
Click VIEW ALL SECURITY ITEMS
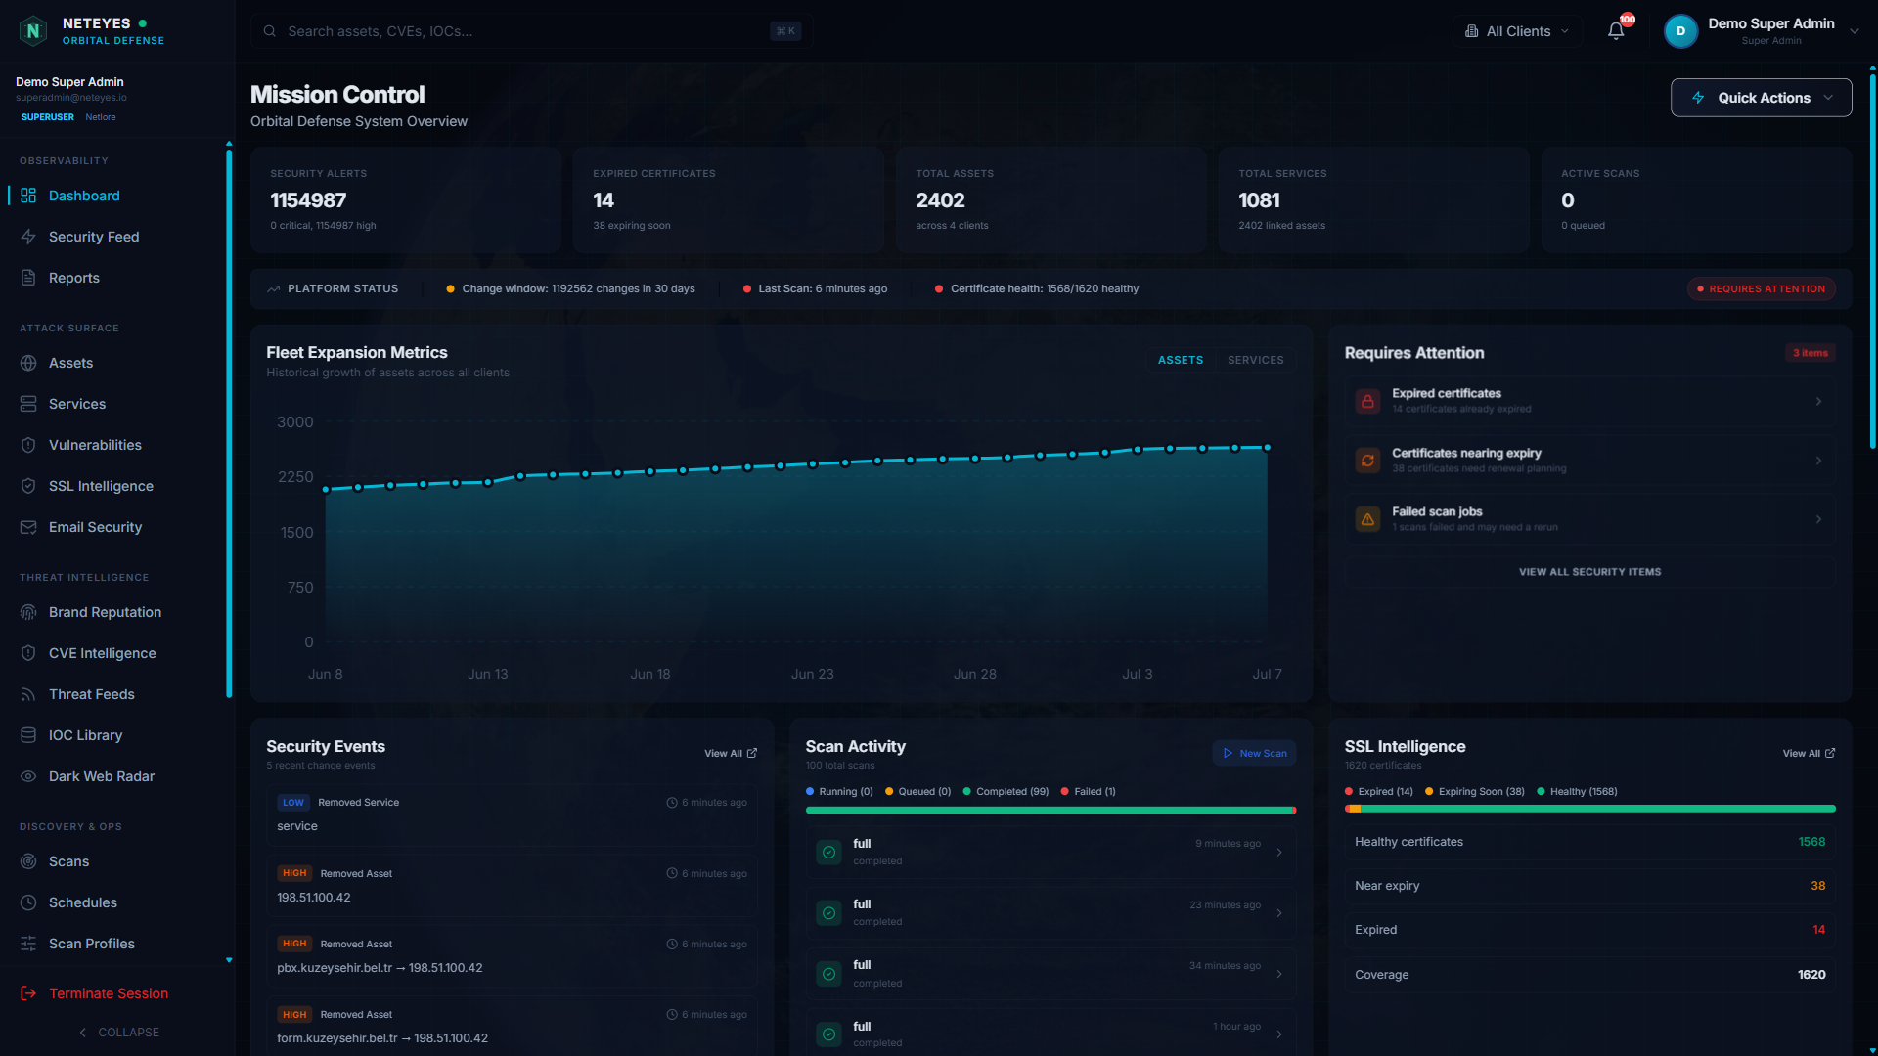tap(1589, 572)
